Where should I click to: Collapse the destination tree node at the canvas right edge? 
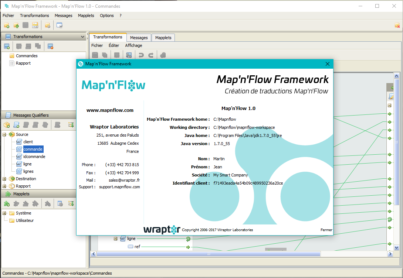click(390, 106)
